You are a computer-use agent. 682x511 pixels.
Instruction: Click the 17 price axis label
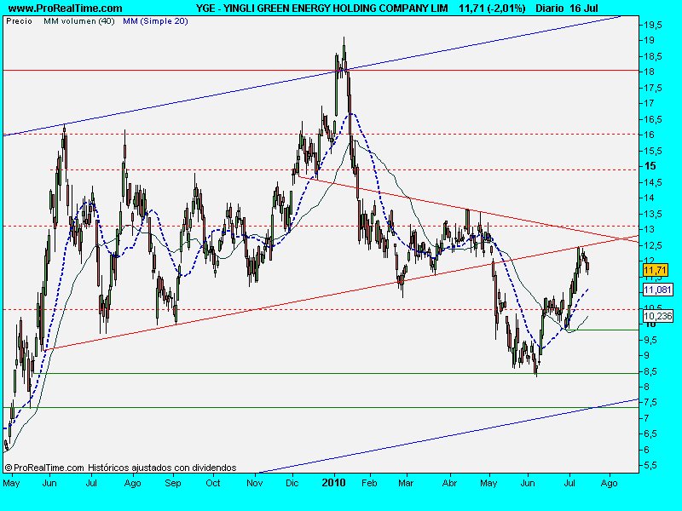(649, 103)
